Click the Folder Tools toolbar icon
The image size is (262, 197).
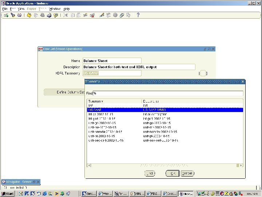pyautogui.click(x=128, y=15)
